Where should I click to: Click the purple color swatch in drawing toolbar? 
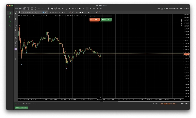click(x=16, y=49)
